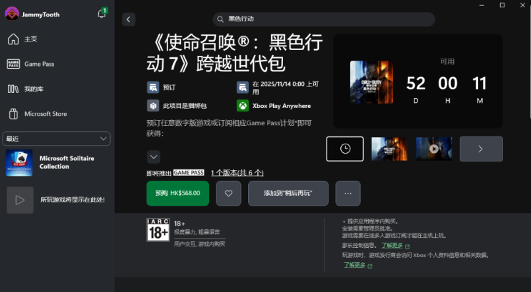Show next media with right arrow
The height and width of the screenshot is (292, 531).
point(481,149)
